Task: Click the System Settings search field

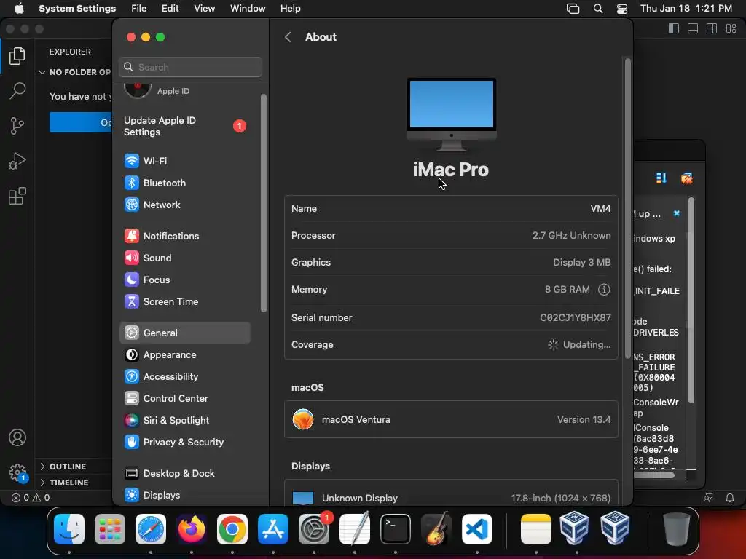Action: (190, 67)
